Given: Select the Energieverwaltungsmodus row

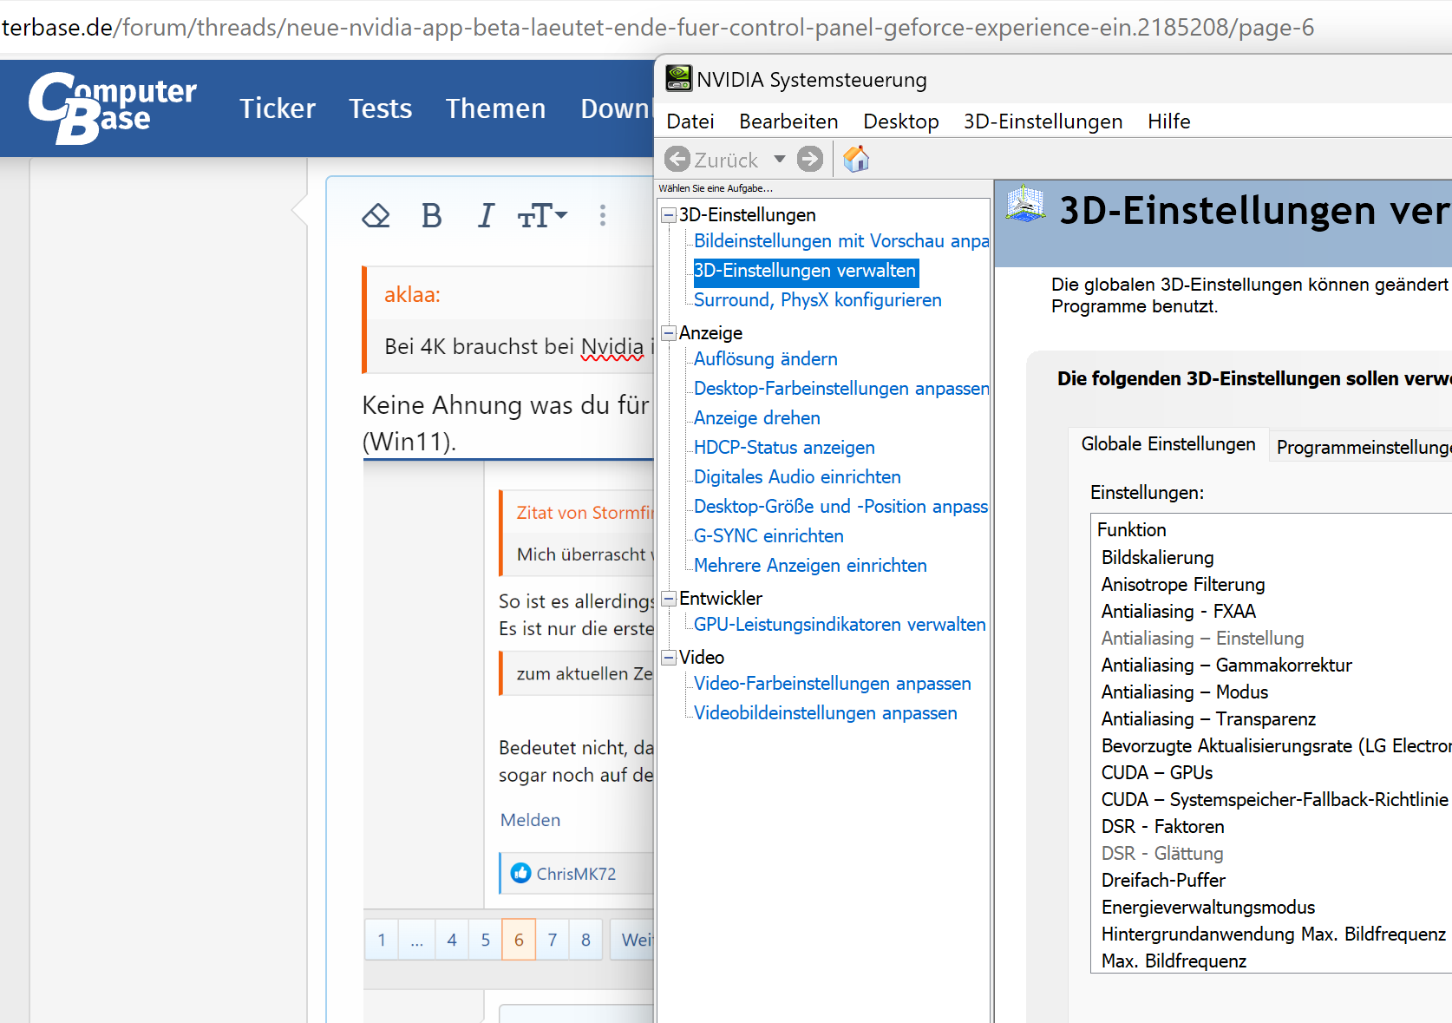Looking at the screenshot, I should point(1272,907).
